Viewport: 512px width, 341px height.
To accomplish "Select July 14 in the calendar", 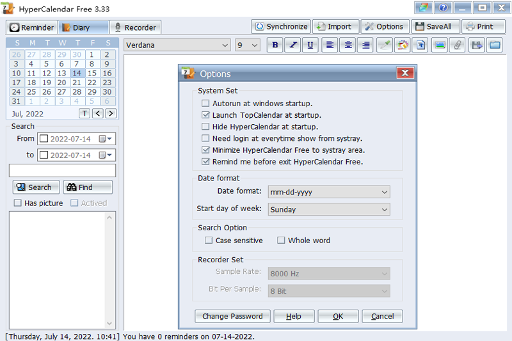I will (77, 73).
